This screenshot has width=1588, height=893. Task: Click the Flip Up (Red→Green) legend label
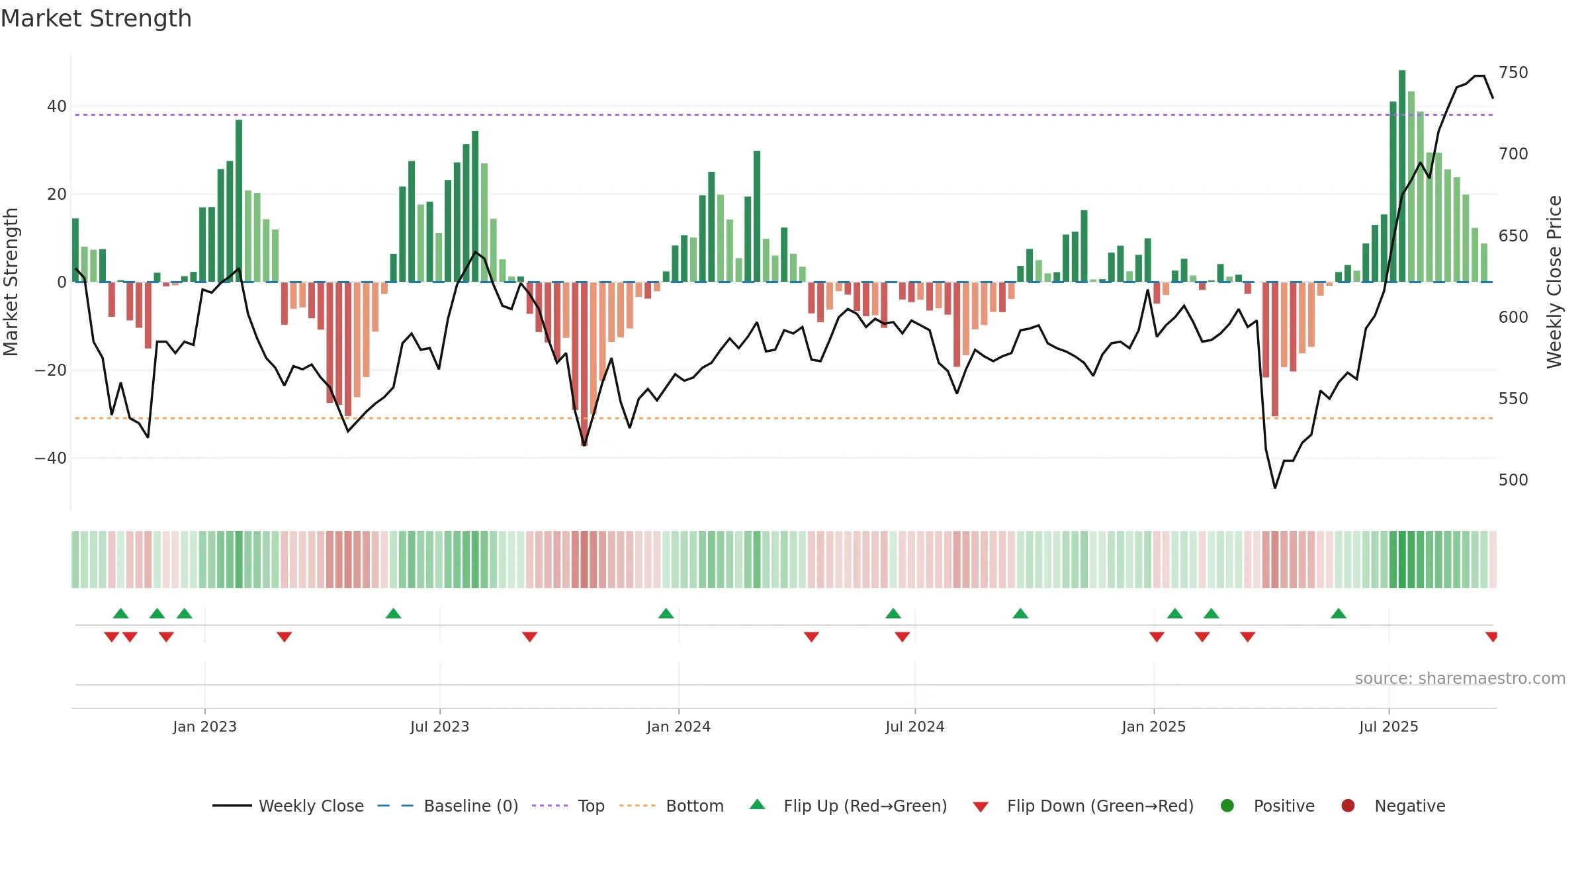click(865, 806)
